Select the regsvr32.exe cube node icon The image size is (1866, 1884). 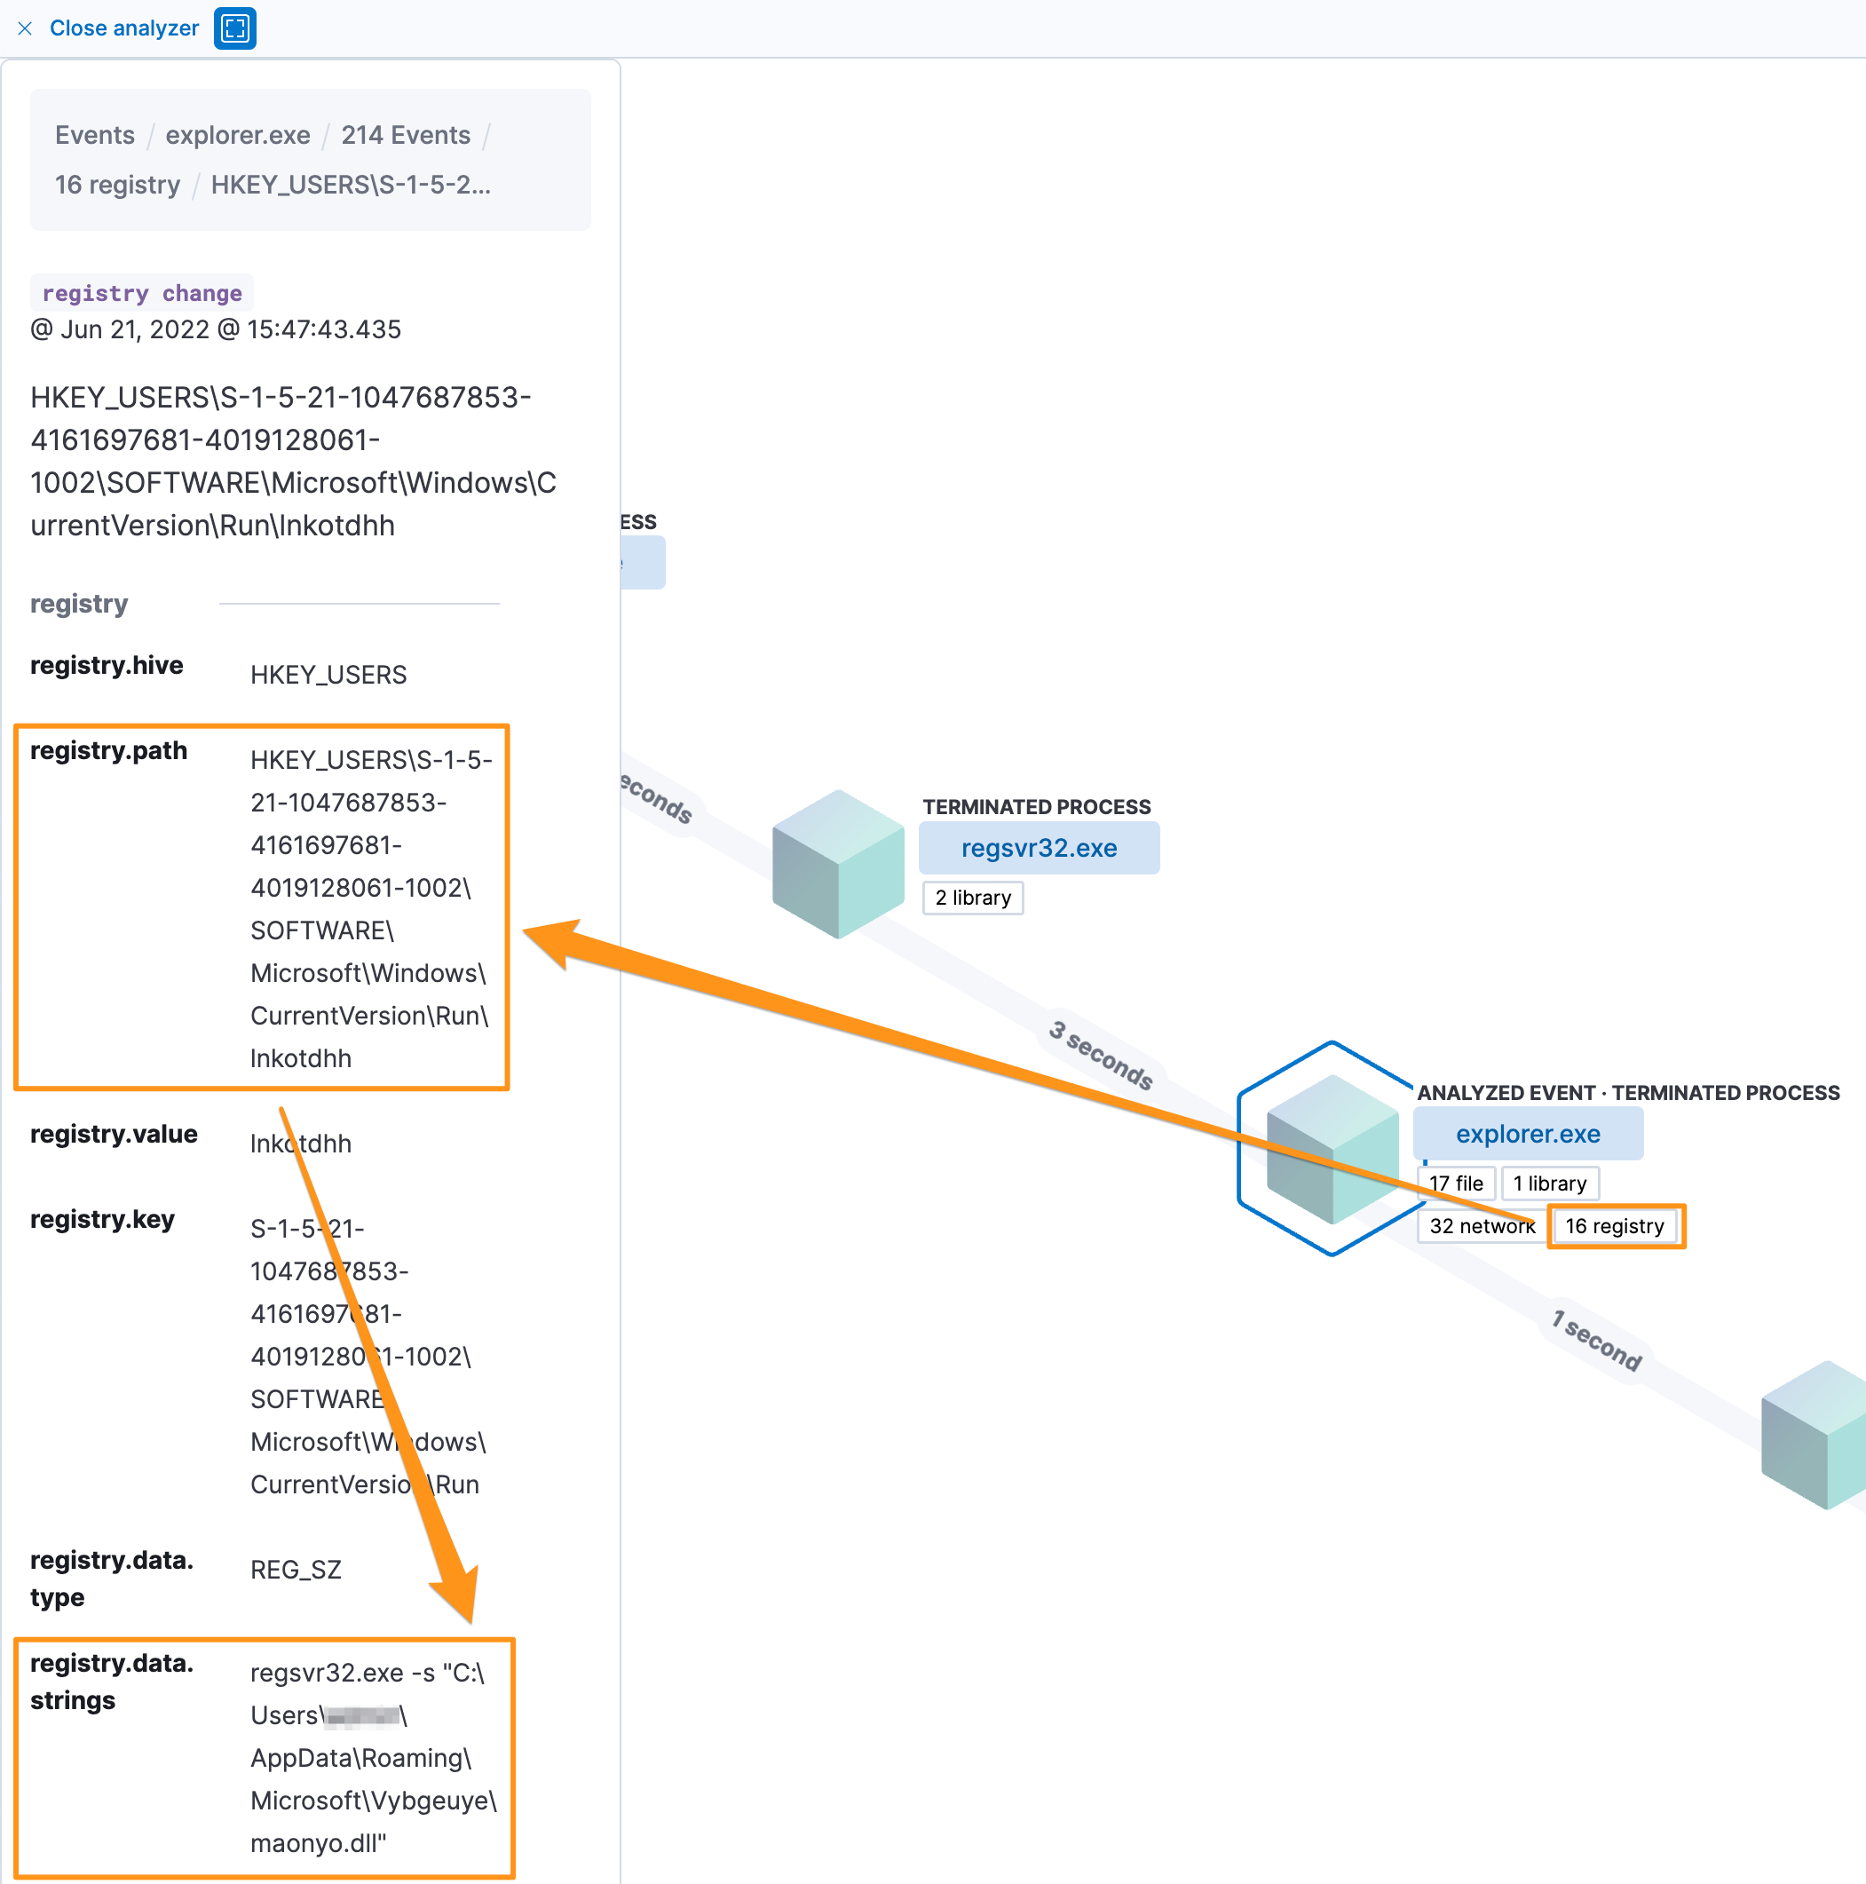838,864
